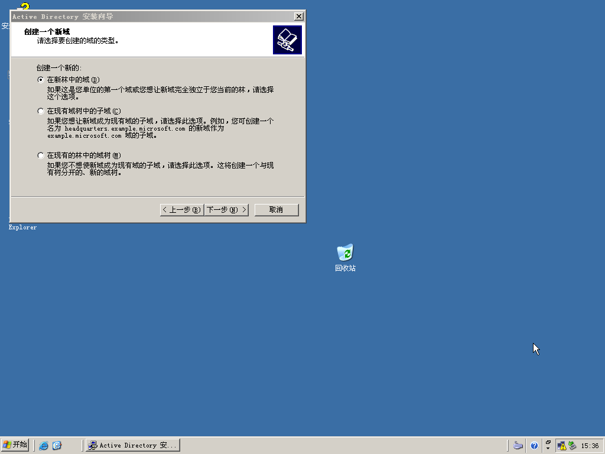Screen dimensions: 605x454
Task: Open the language bar options dropdown arrow
Action: pos(548,449)
